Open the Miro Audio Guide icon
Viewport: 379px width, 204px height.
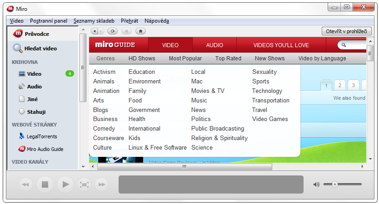pyautogui.click(x=22, y=149)
